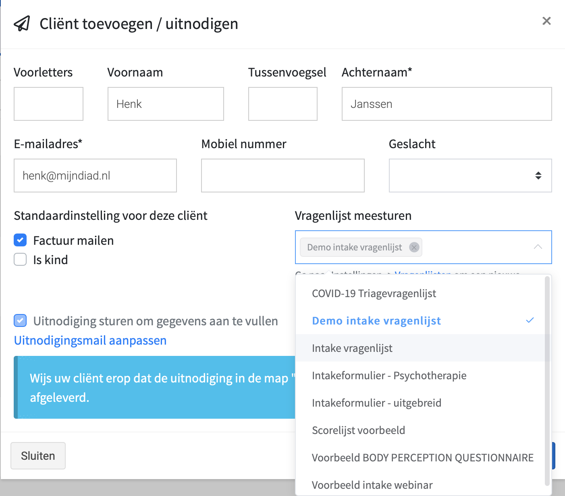Select Scorelijst voorbeeld from the list

pos(358,430)
